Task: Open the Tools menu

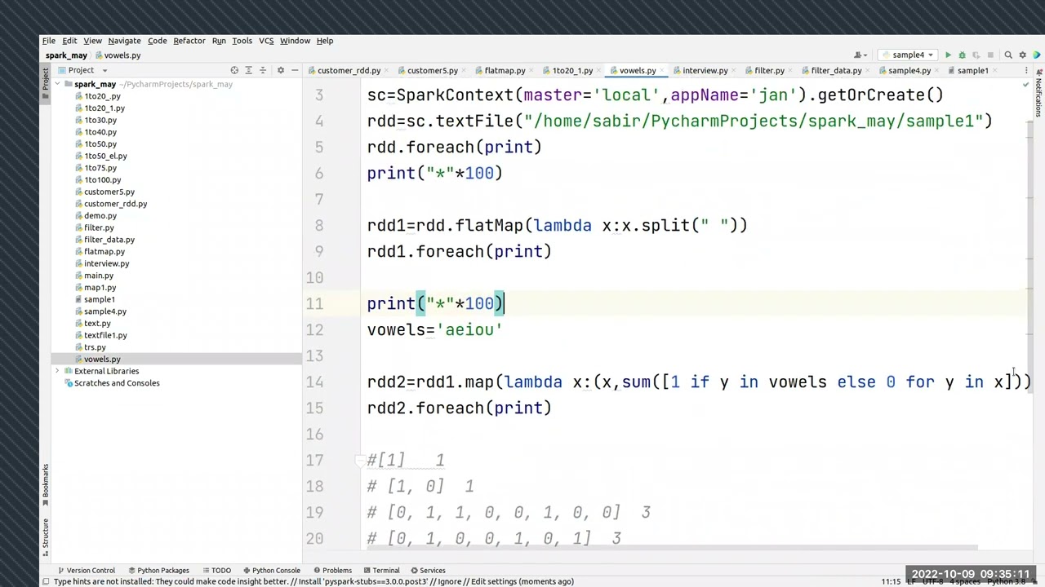Action: tap(242, 41)
